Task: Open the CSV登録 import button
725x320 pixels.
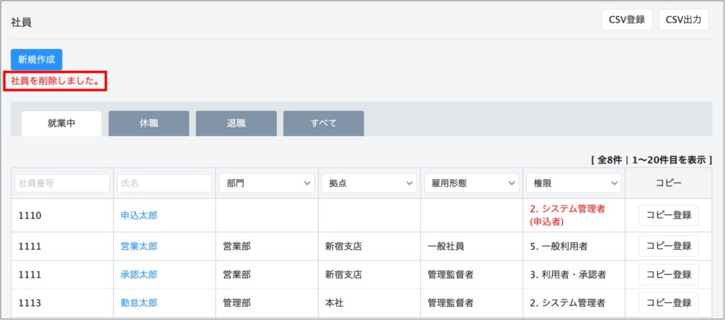Action: click(x=627, y=20)
